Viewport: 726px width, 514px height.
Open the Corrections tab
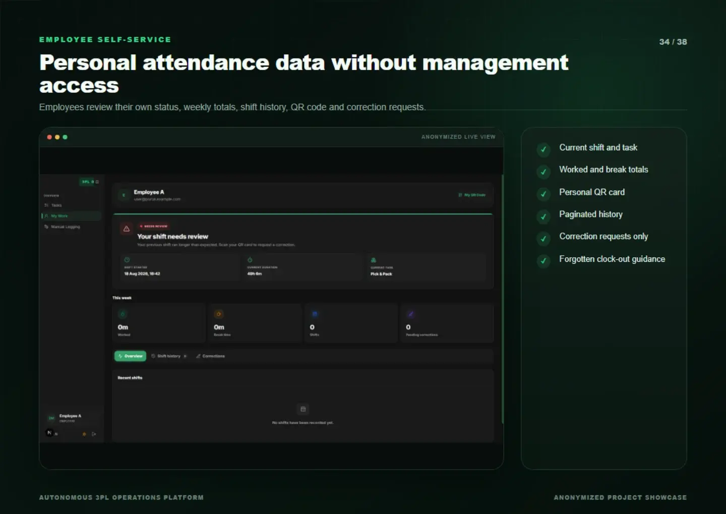coord(210,356)
